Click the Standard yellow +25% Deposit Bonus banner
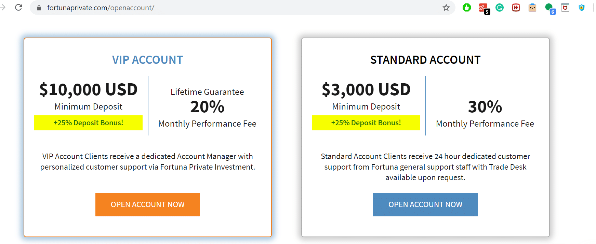This screenshot has height=244, width=596. [x=366, y=123]
